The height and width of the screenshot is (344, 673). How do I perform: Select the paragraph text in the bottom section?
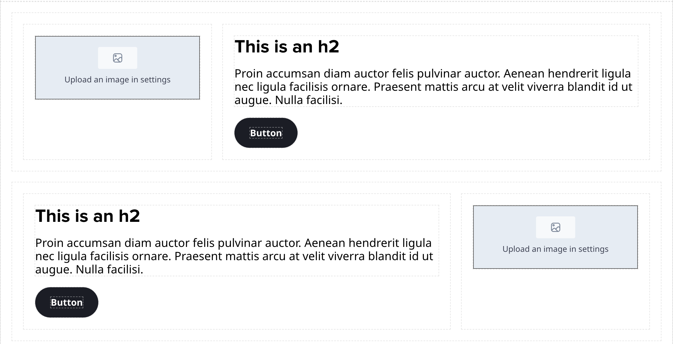click(234, 255)
